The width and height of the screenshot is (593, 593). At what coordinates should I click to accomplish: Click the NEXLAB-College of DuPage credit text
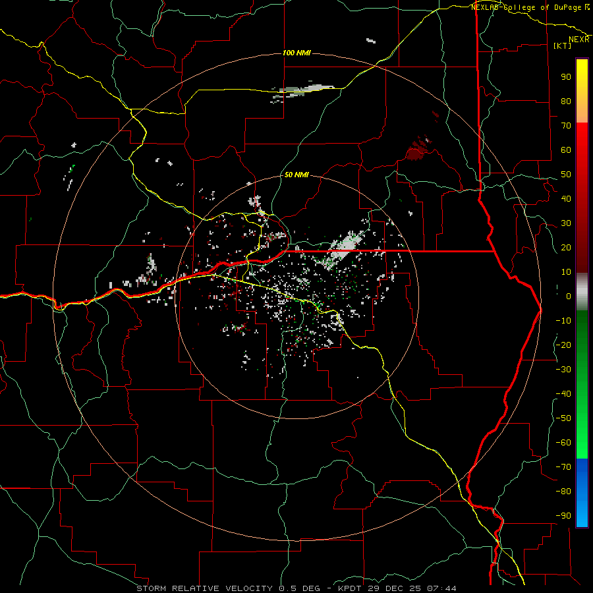528,7
